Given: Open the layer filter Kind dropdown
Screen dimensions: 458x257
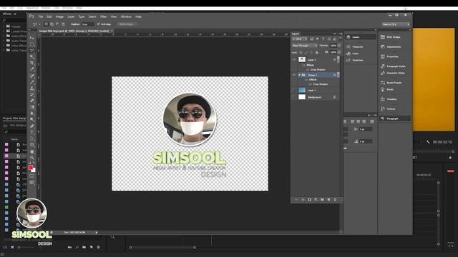Looking at the screenshot, I should (300, 39).
